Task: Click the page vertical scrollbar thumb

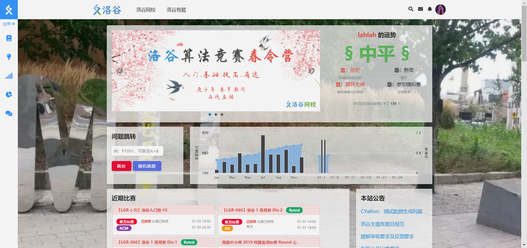Action: pyautogui.click(x=524, y=33)
